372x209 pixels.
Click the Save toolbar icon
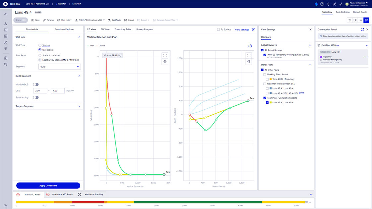tap(33, 20)
